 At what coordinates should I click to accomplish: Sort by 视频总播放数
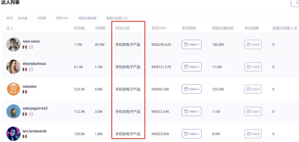click(x=87, y=18)
